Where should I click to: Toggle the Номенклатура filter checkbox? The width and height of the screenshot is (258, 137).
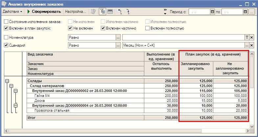click(x=6, y=37)
